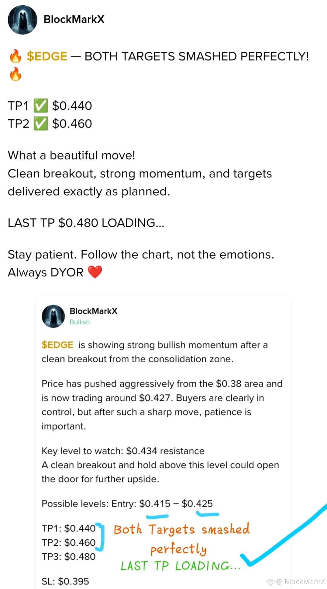The height and width of the screenshot is (589, 327).
Task: Select the green Bullish tag
Action: [80, 322]
